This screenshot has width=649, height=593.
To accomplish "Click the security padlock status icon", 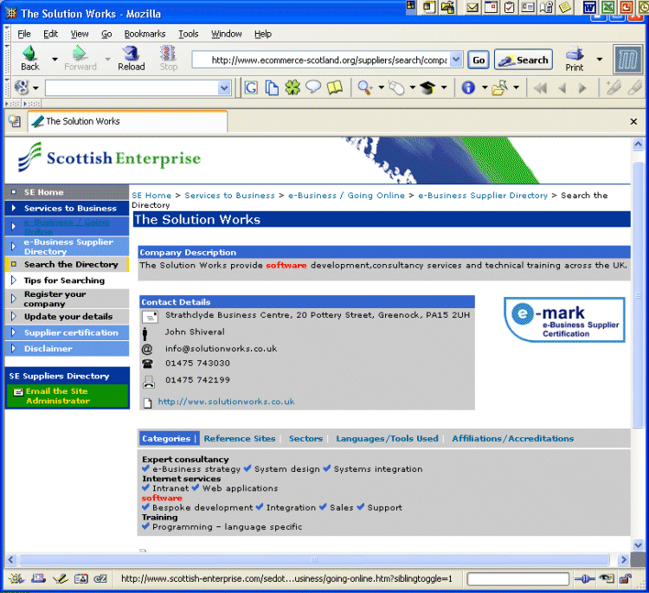I will click(625, 578).
